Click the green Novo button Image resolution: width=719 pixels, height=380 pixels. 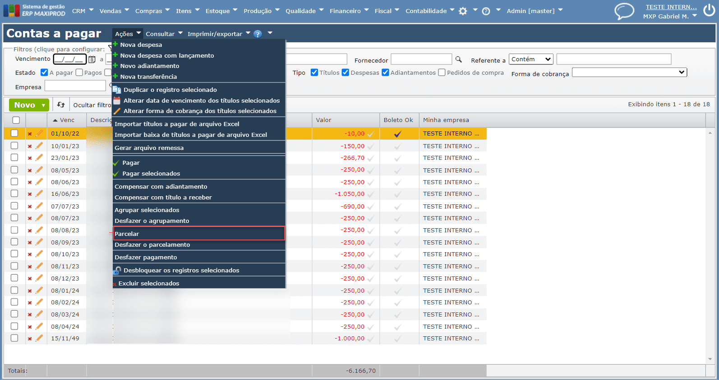click(25, 105)
